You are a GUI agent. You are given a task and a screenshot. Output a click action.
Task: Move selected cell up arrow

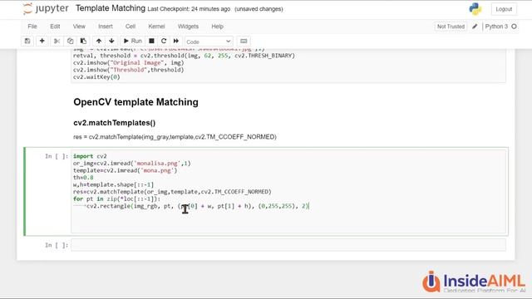pyautogui.click(x=99, y=41)
